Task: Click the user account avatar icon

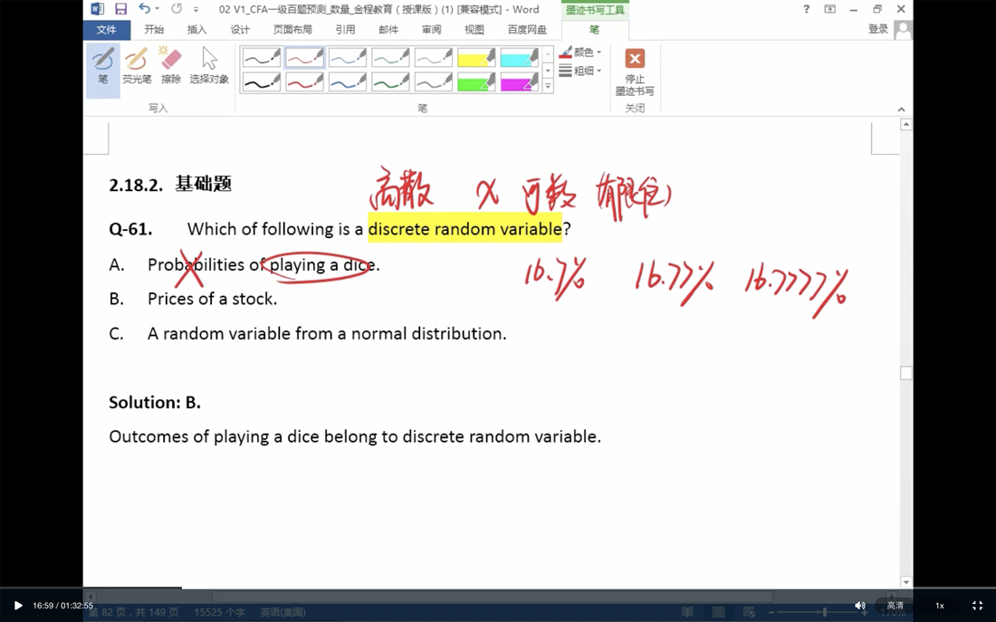Action: point(903,29)
